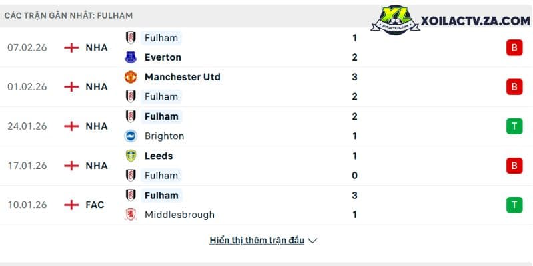Viewport: 533px width, 266px height.
Task: Click the XOILACTV.ZA.COM site text
Action: point(476,21)
